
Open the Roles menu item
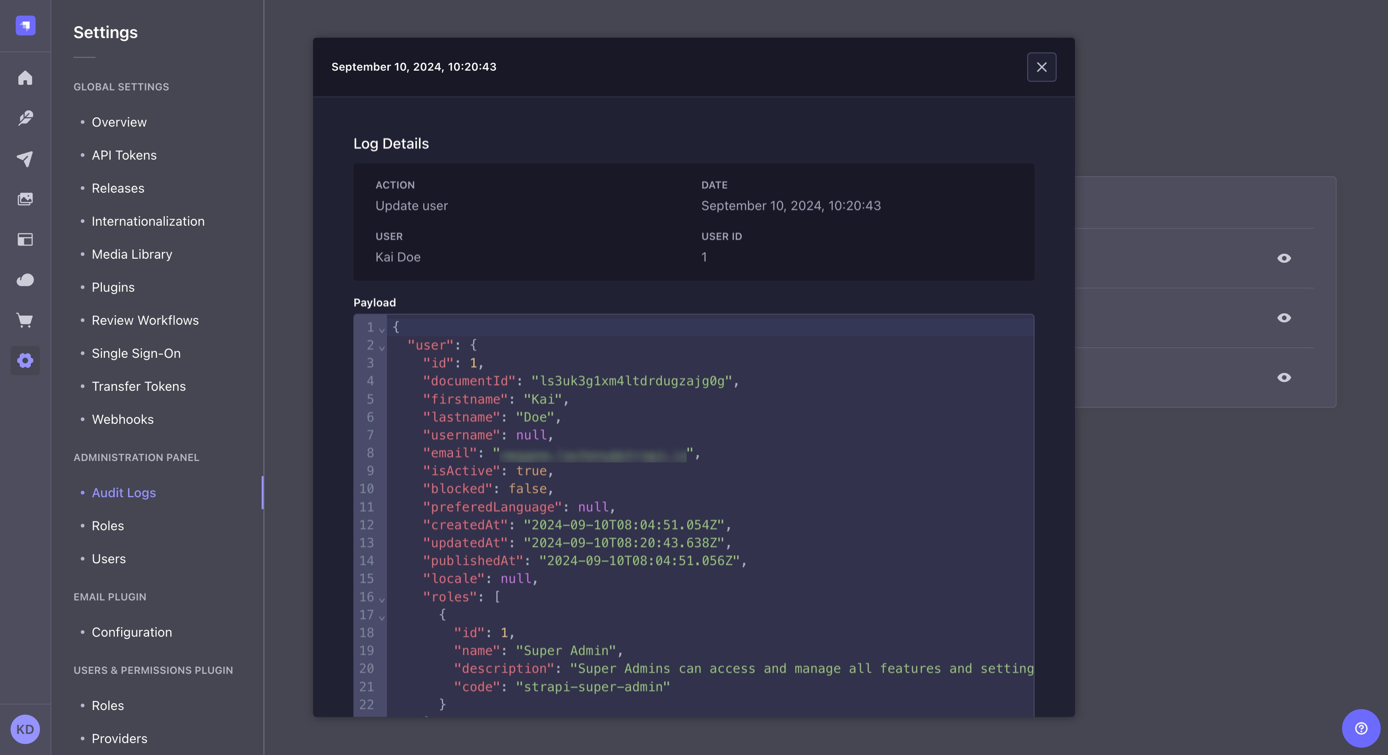pos(107,525)
